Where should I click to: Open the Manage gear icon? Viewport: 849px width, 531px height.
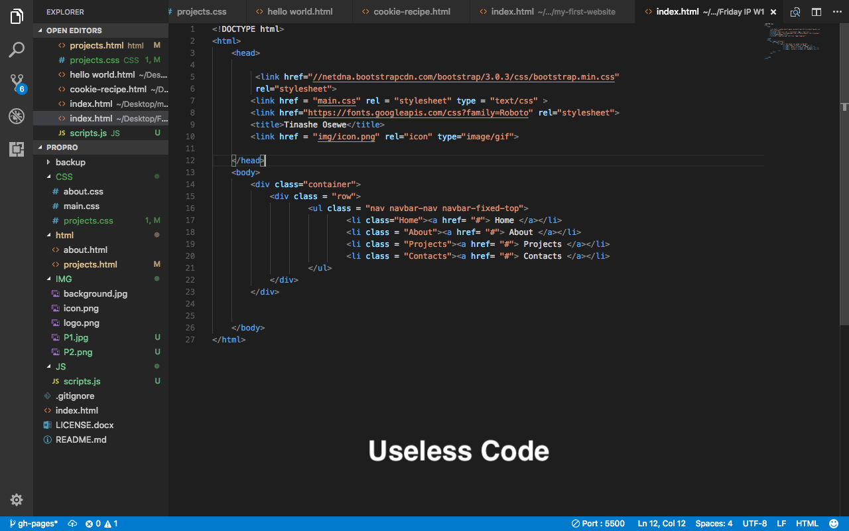coord(17,500)
